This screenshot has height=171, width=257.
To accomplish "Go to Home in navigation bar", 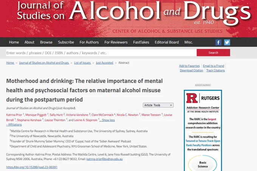I will coord(14,42).
